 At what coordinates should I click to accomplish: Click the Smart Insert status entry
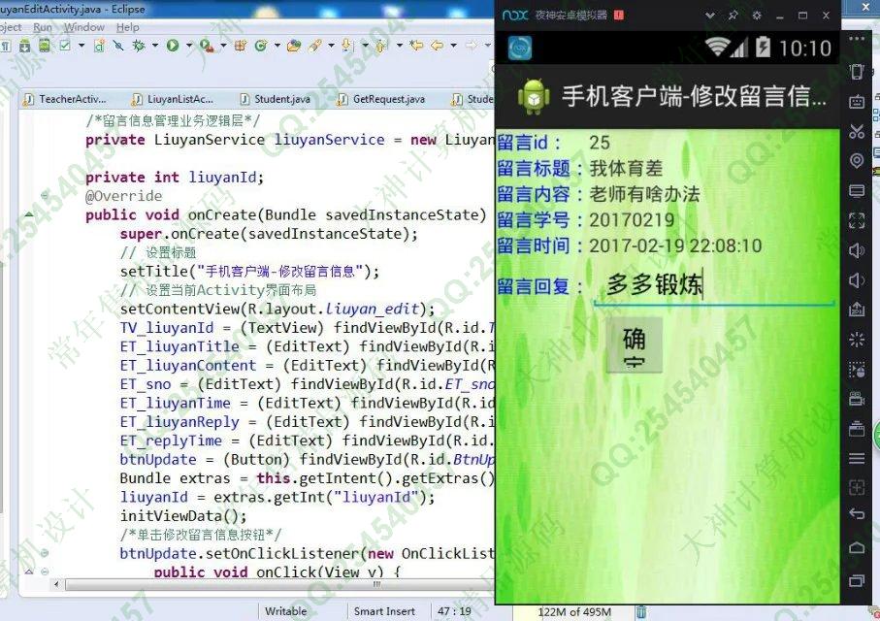tap(384, 611)
